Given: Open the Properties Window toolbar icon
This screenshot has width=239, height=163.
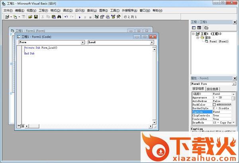Looking at the screenshot, I should (102, 17).
